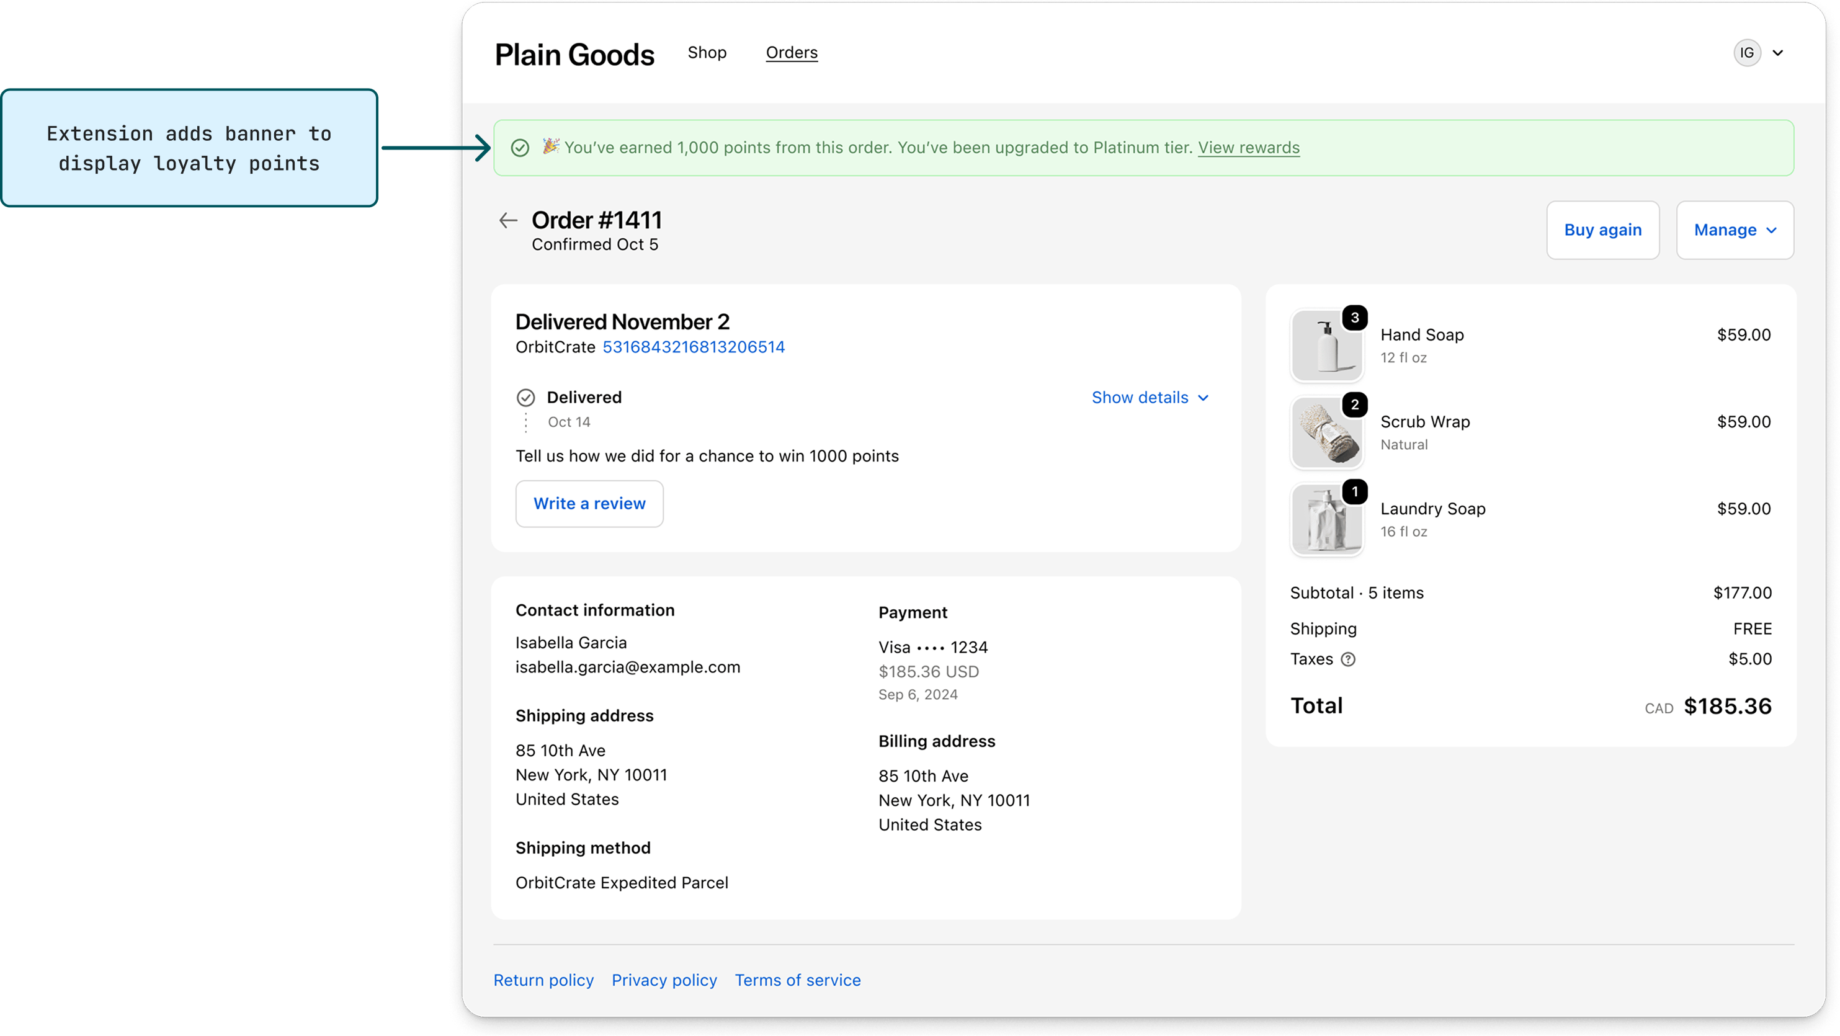This screenshot has width=1840, height=1036.
Task: Click the '$185.36 USD' payment amount
Action: pos(929,672)
